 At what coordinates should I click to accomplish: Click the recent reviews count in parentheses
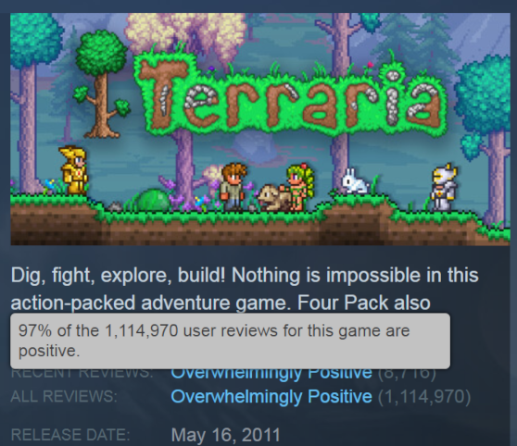(x=407, y=374)
